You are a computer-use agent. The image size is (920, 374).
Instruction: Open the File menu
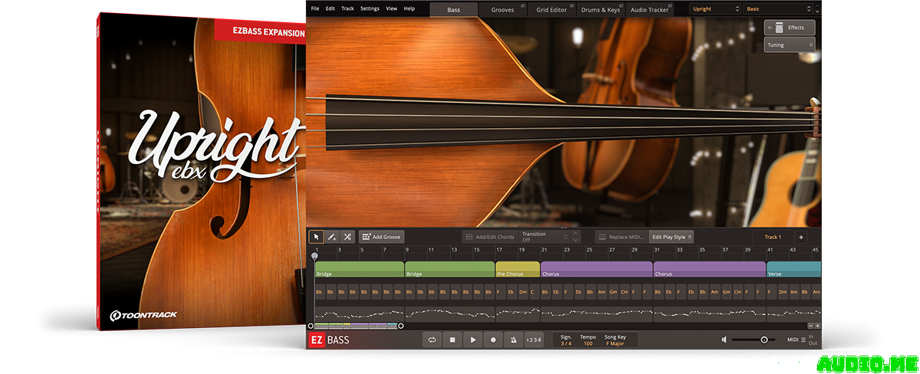[x=314, y=8]
